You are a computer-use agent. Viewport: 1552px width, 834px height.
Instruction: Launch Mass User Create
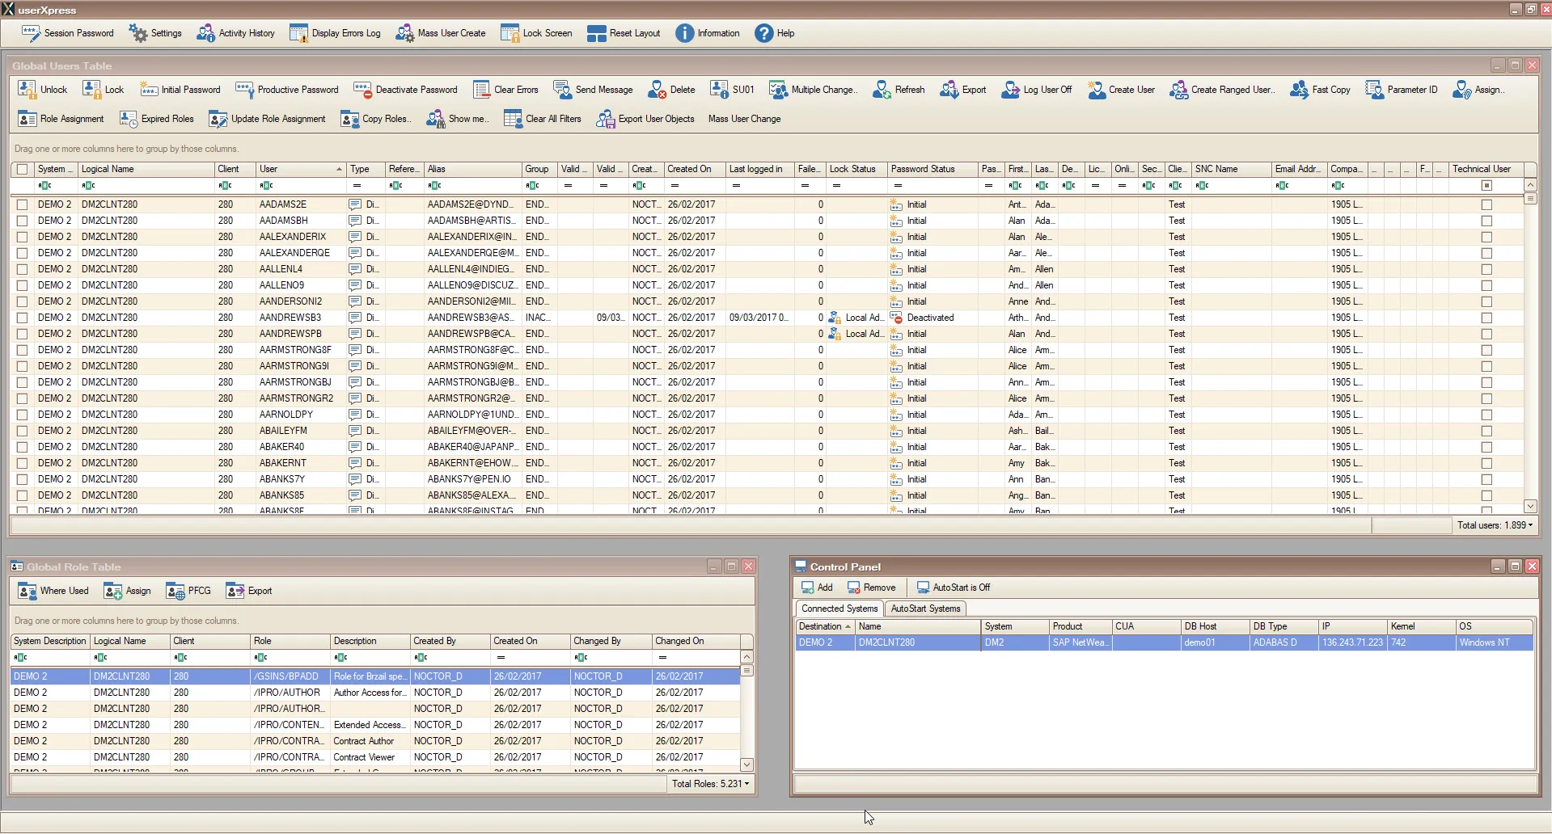(441, 33)
